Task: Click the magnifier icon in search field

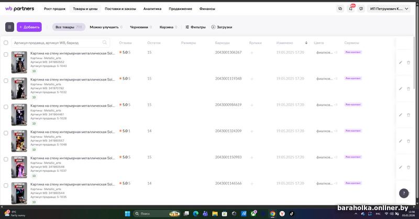Action: click(x=105, y=42)
